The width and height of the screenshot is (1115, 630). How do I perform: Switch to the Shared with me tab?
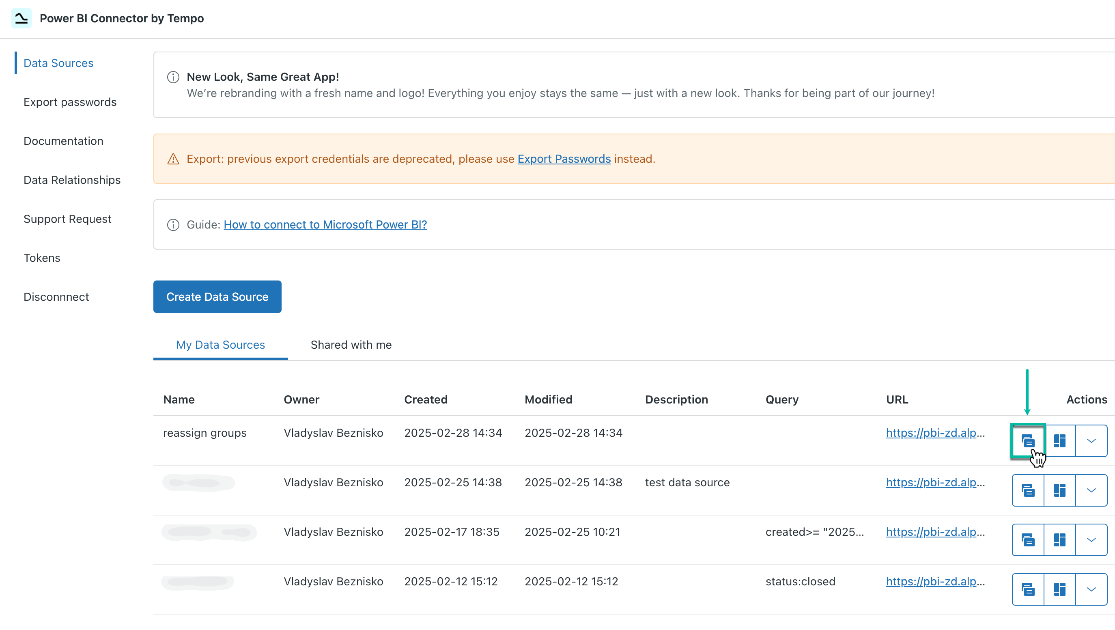351,345
